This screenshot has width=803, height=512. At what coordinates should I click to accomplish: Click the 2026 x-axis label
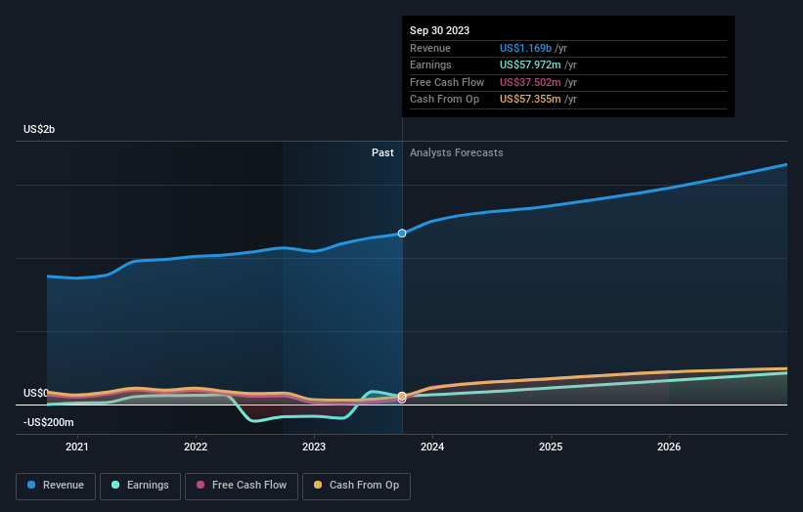(x=669, y=448)
